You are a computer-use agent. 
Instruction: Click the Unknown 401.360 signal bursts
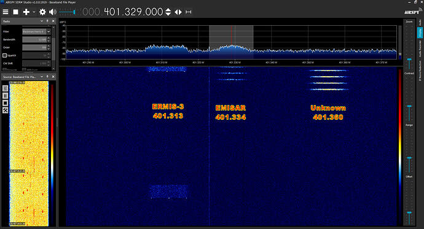point(328,80)
